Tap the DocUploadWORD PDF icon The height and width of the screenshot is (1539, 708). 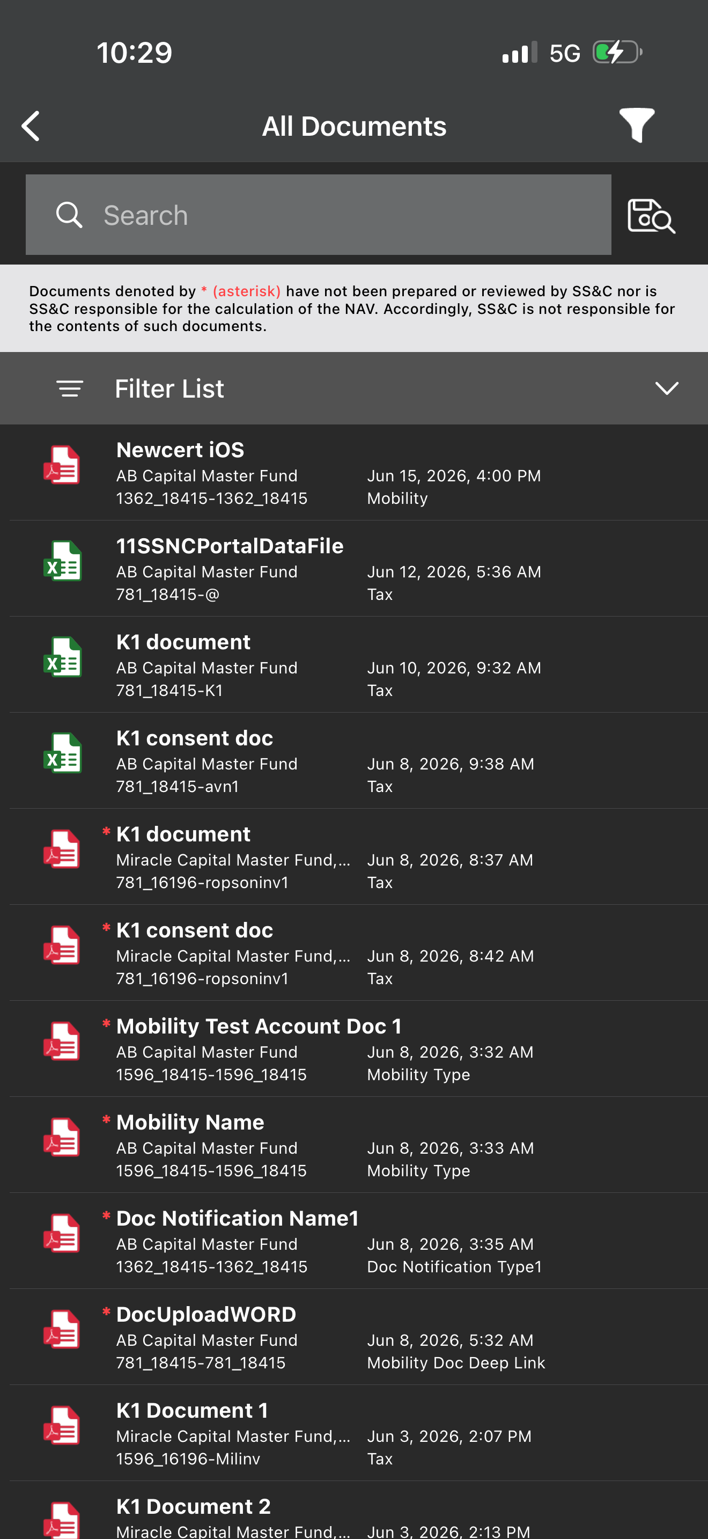(62, 1329)
